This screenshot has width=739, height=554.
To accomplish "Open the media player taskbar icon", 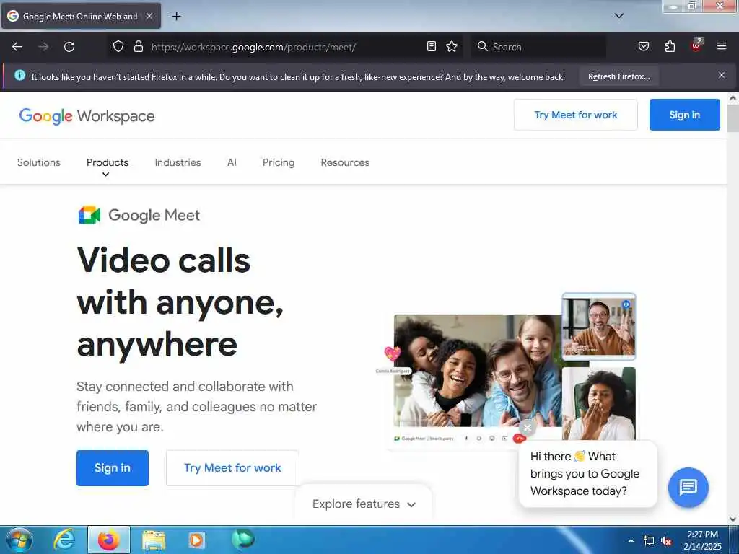I will [x=196, y=540].
